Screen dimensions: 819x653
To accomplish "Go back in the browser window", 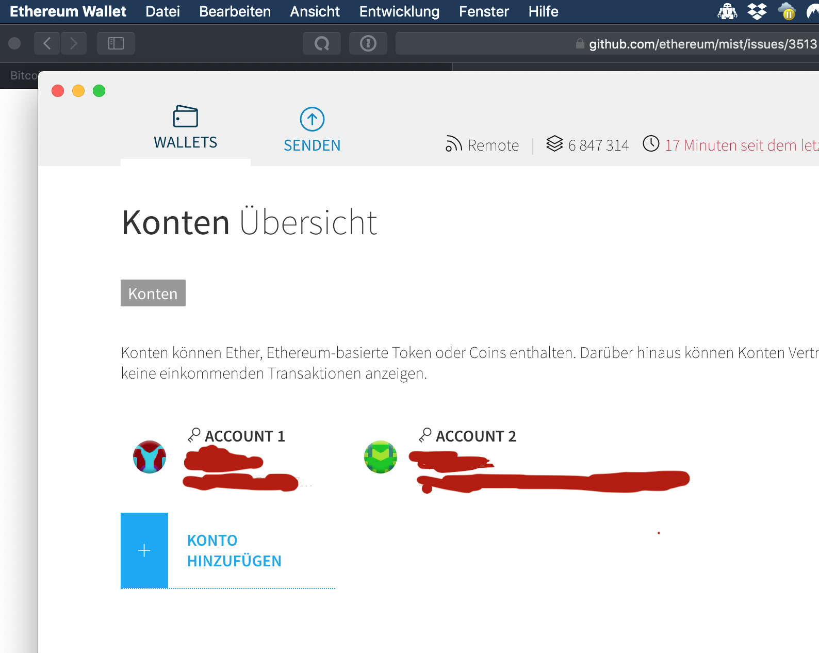I will tap(47, 43).
